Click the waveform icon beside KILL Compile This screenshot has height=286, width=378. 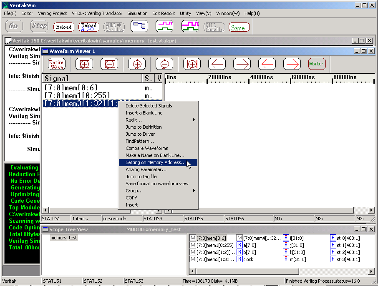pos(190,26)
